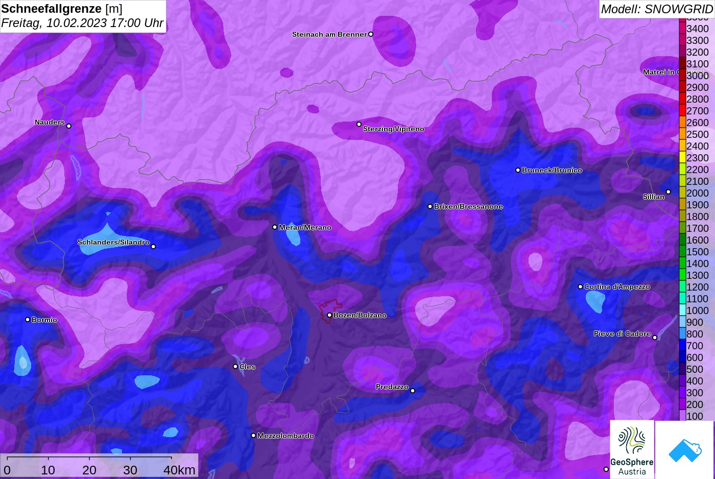The image size is (715, 479).
Task: Select the cyan 1000 legend swatch
Action: 682,310
